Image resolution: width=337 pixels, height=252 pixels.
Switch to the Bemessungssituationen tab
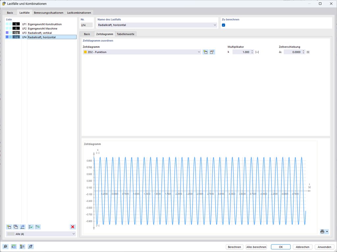point(49,13)
